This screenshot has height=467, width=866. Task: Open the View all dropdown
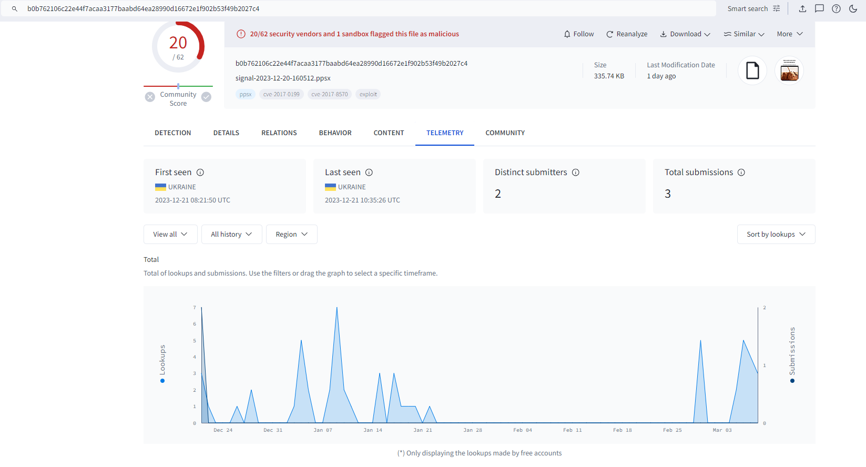[170, 235]
